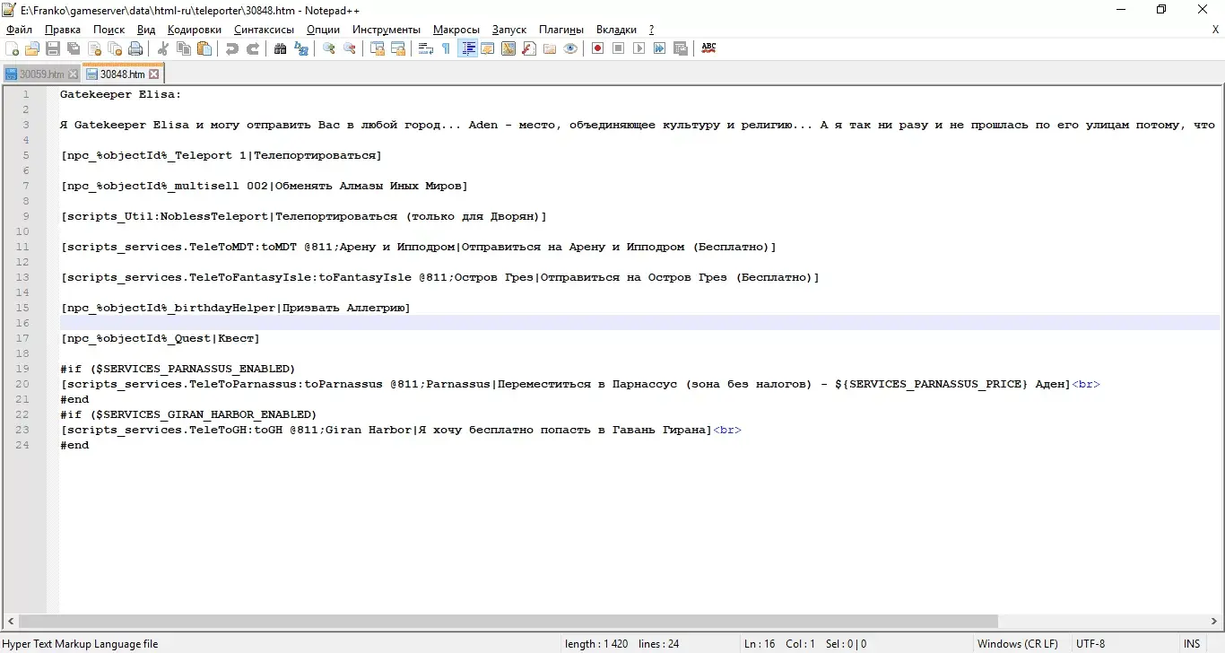Click the horizontal scrollbar thumb
Viewport: 1225px width, 653px height.
[x=508, y=621]
